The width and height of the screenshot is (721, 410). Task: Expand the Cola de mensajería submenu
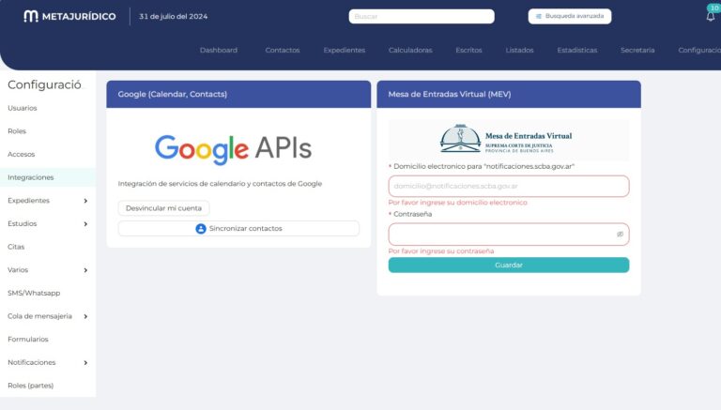85,317
